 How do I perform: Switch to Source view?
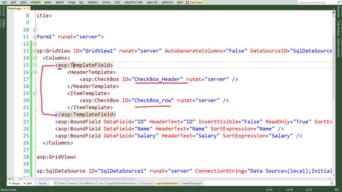[42, 183]
